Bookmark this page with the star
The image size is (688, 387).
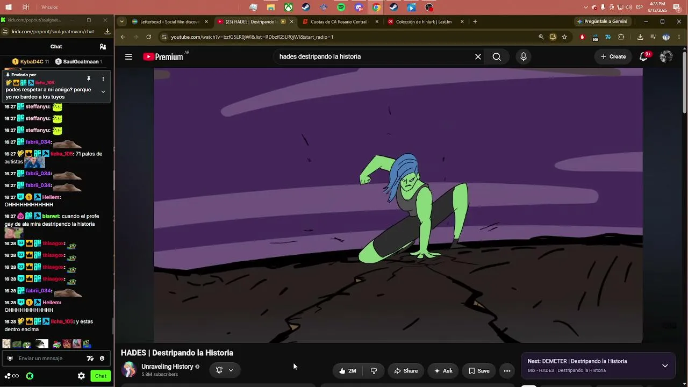tap(564, 37)
